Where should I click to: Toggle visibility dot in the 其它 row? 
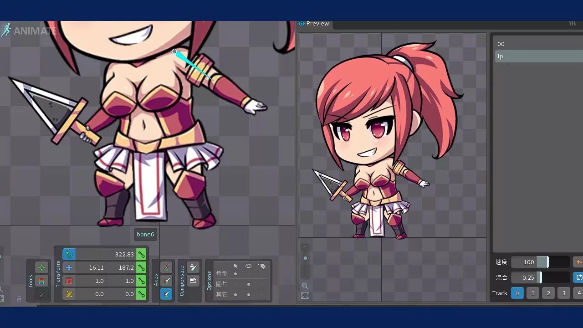(249, 295)
